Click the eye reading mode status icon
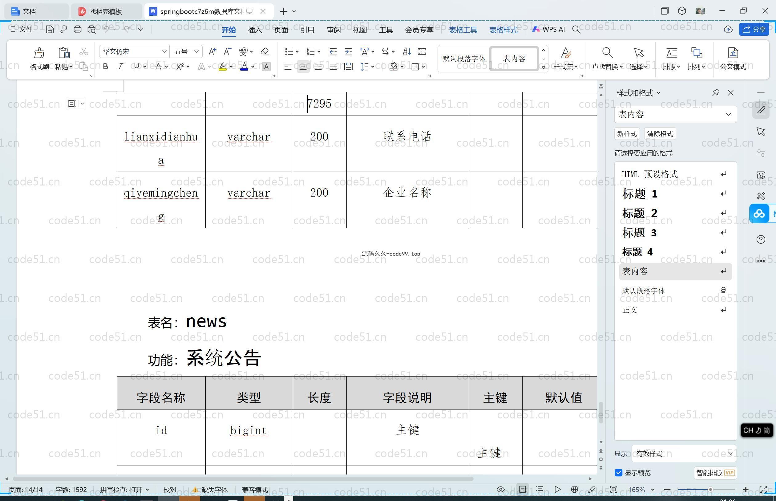The image size is (776, 501). coord(501,490)
